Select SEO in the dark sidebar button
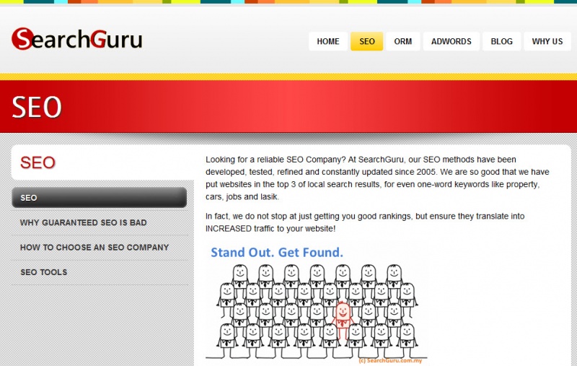 tap(100, 198)
